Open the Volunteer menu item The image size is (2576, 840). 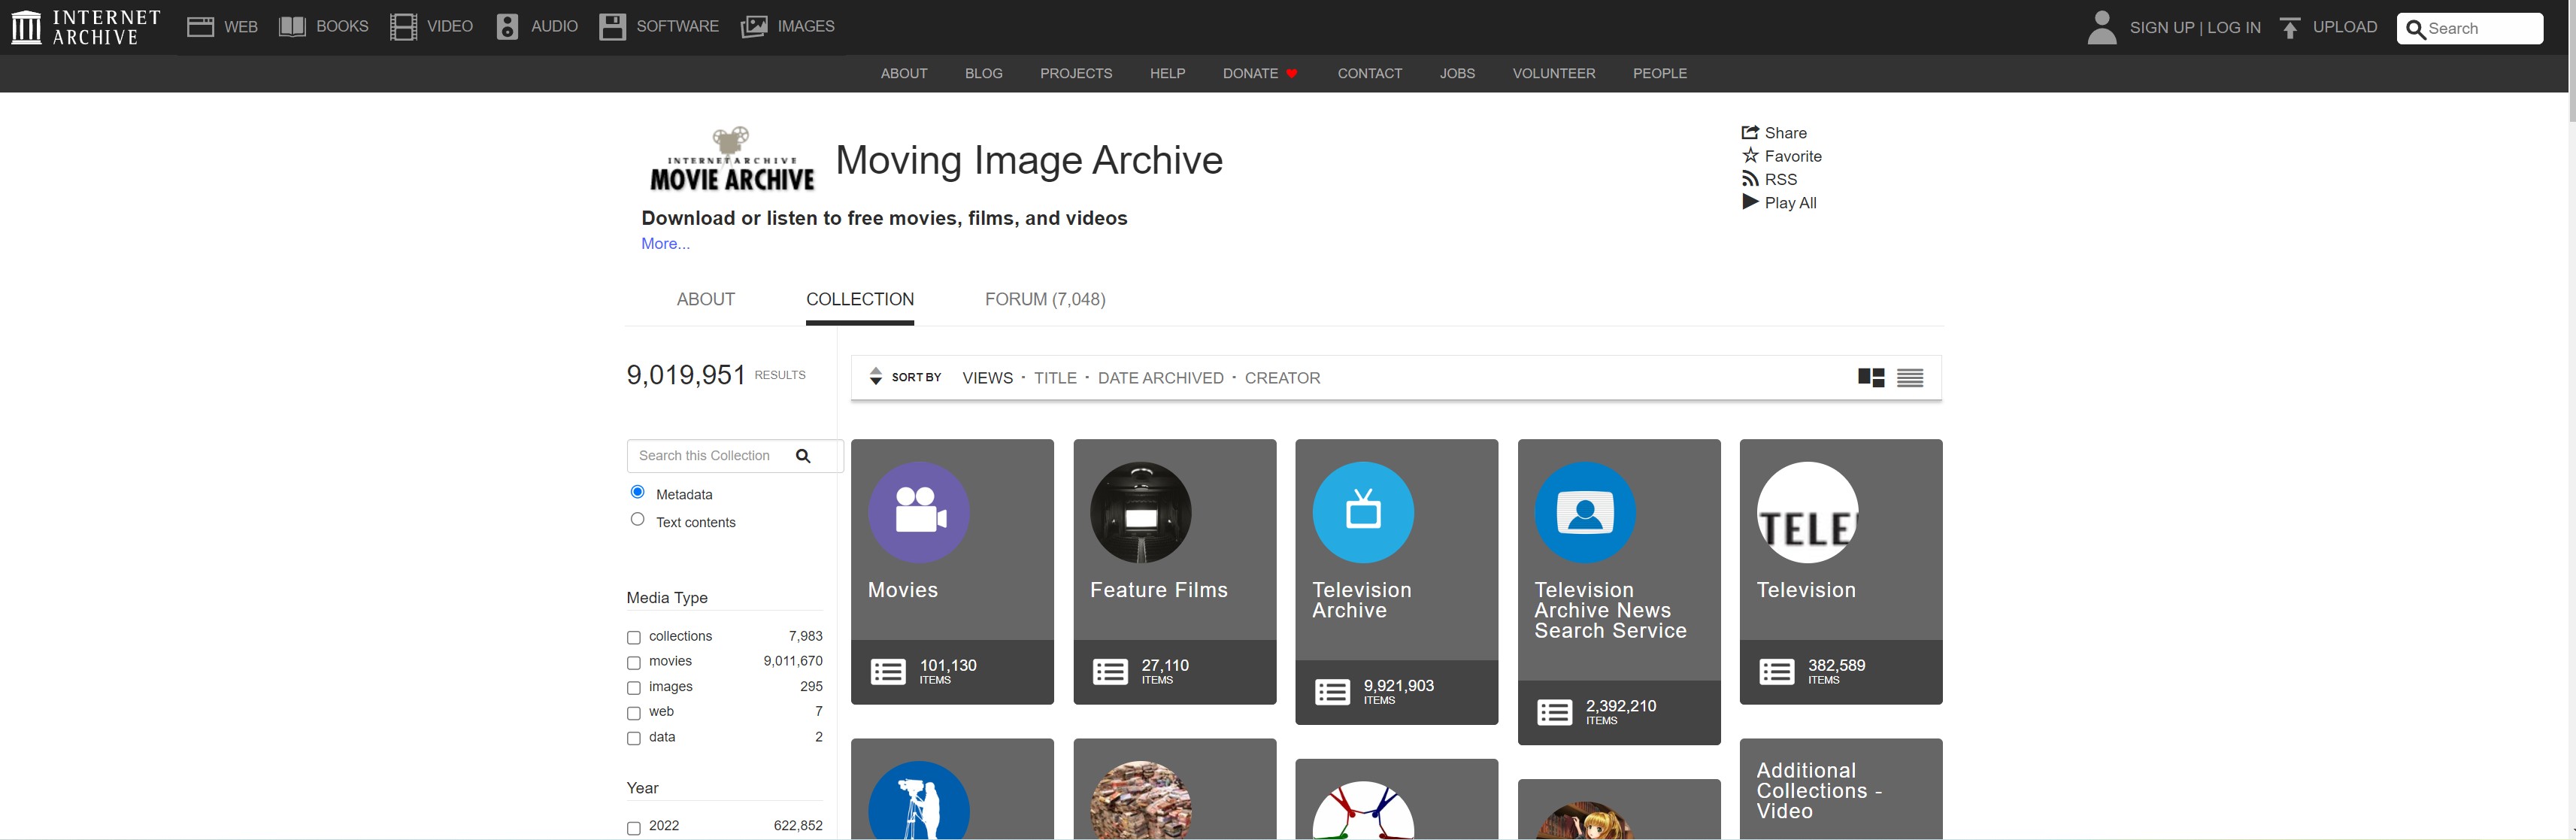pos(1554,73)
